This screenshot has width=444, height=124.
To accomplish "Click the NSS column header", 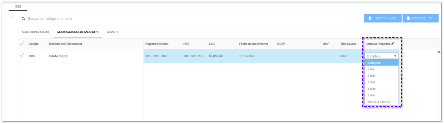I will point(186,44).
